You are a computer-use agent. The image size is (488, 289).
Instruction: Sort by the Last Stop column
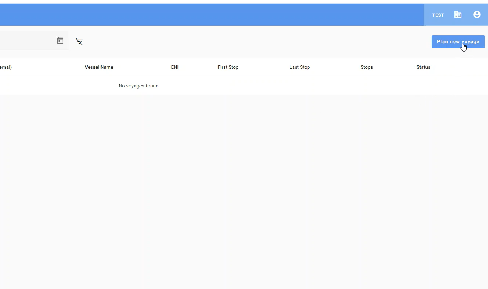tap(300, 67)
